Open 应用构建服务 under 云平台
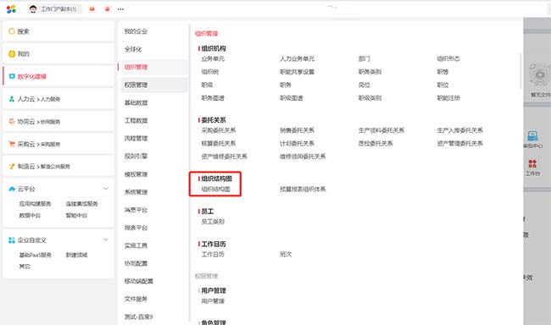 coord(35,204)
